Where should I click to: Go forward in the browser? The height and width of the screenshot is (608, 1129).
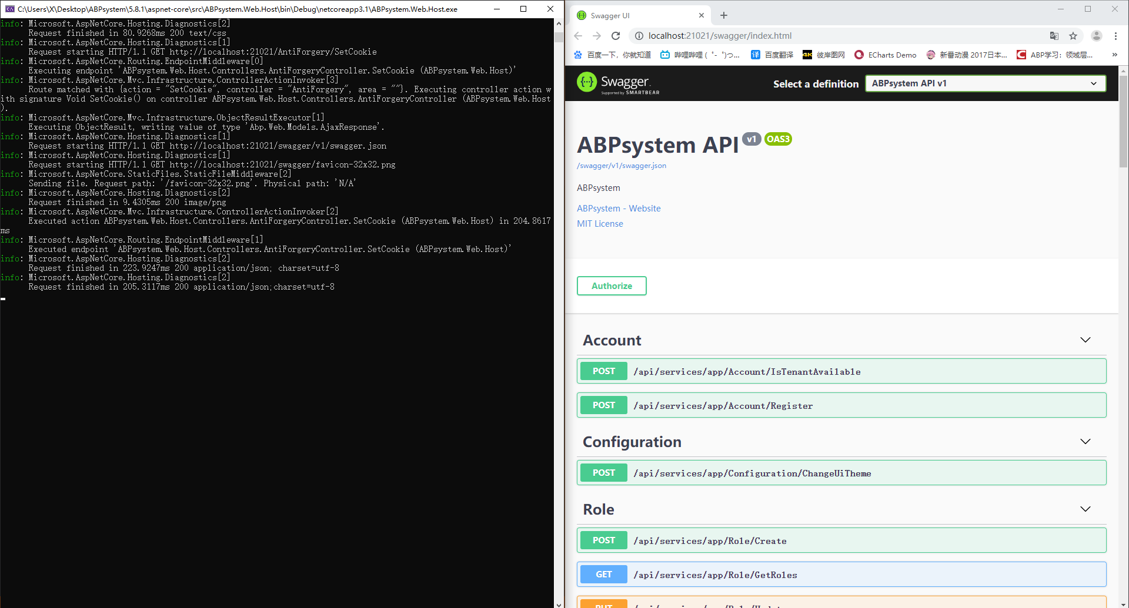597,36
